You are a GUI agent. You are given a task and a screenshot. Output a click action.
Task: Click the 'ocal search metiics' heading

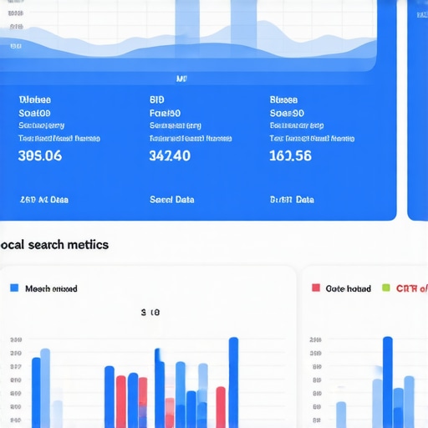[54, 245]
